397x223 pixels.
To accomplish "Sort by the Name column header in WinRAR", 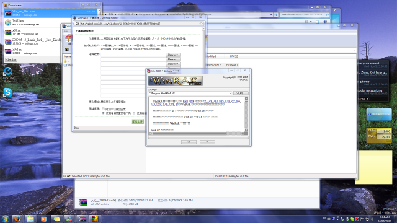I will coord(68,56).
